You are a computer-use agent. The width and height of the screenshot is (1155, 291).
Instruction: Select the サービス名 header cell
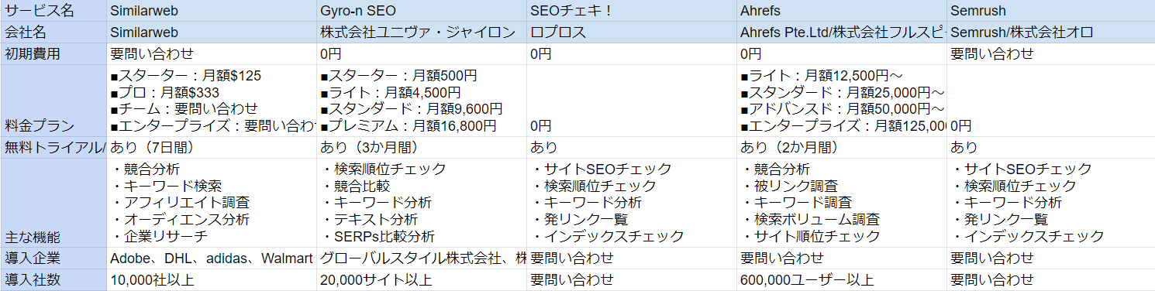[x=53, y=12]
